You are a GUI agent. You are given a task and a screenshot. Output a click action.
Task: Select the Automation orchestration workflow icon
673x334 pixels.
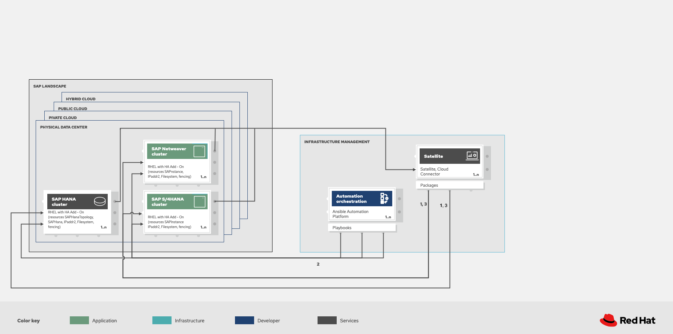384,198
